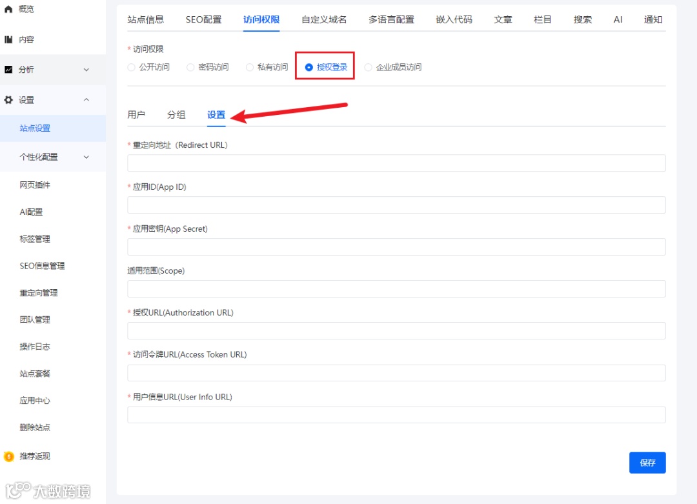This screenshot has width=697, height=504.
Task: Expand the 分析 analytics submenu
Action: (x=87, y=69)
